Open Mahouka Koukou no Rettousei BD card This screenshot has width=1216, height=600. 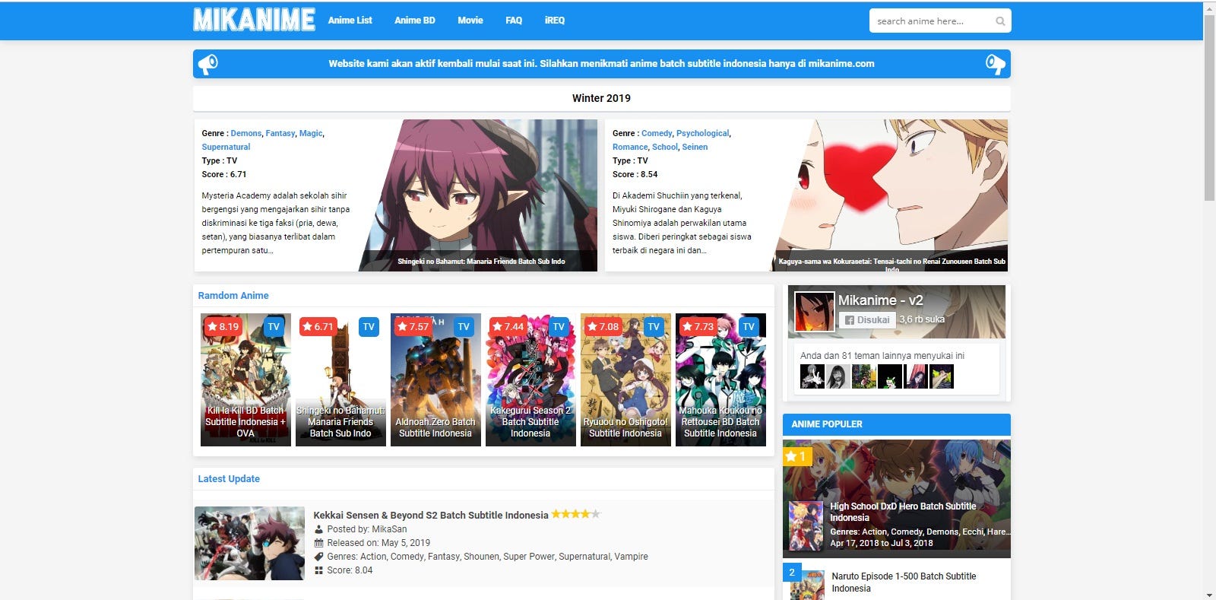[x=720, y=380]
